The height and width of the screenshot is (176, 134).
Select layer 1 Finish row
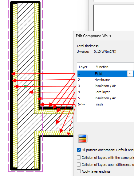[106, 74]
